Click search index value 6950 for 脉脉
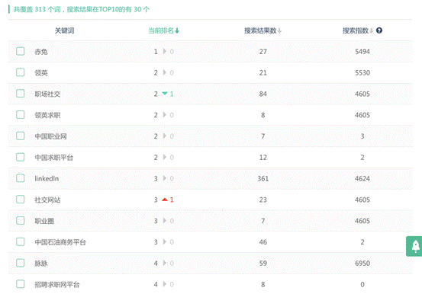This screenshot has height=294, width=422. [362, 263]
